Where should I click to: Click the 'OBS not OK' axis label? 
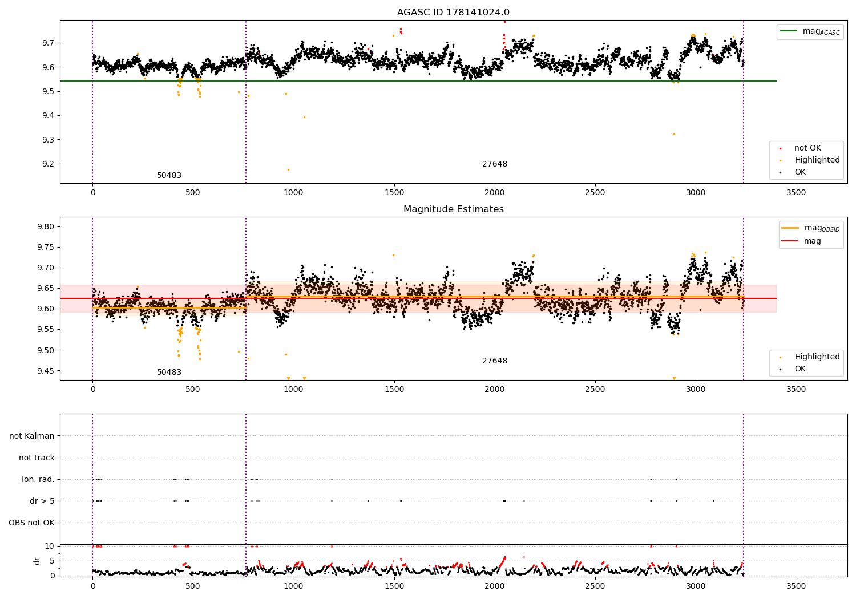31,523
